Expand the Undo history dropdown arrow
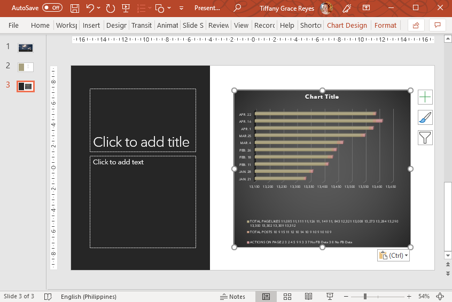This screenshot has width=452, height=302. [x=99, y=8]
